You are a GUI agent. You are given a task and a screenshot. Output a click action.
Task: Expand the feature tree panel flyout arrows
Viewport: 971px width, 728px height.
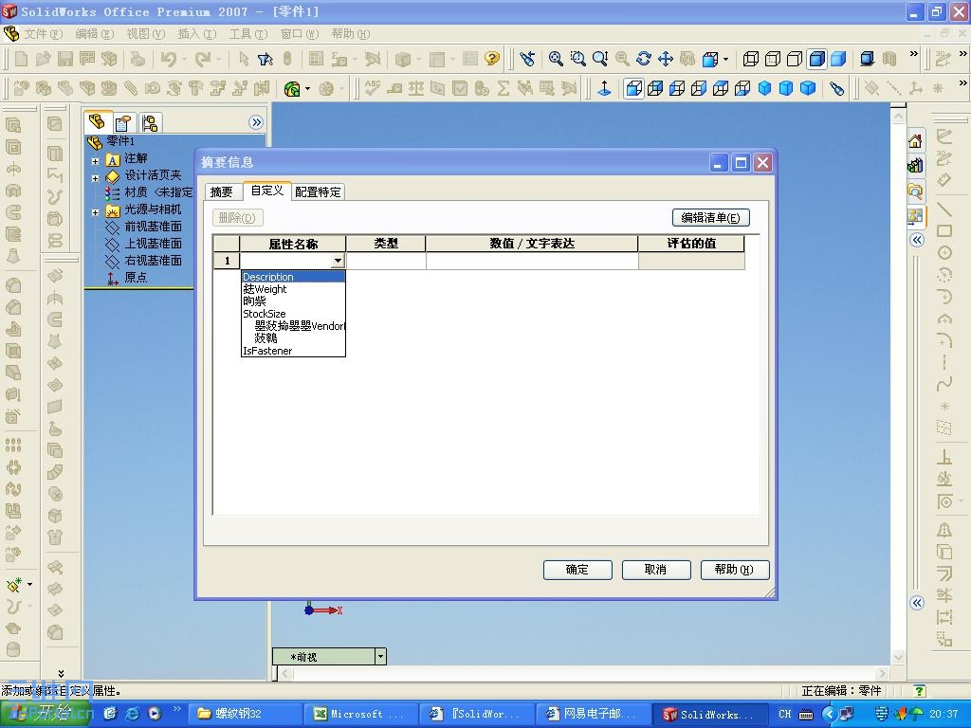256,122
